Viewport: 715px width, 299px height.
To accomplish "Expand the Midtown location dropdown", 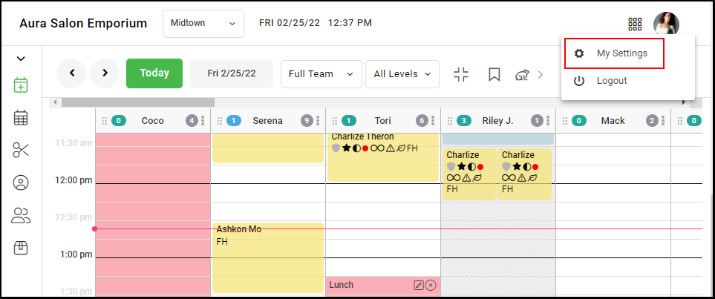I will (203, 23).
